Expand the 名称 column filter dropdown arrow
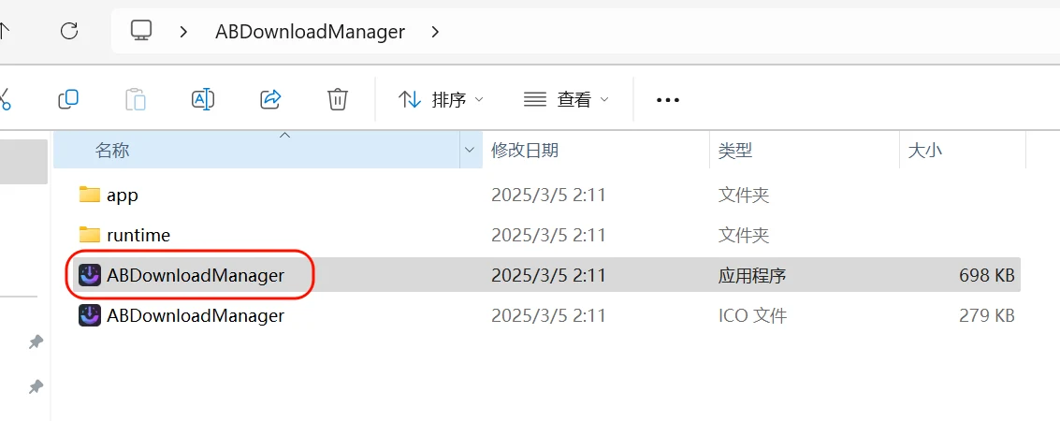Image resolution: width=1060 pixels, height=421 pixels. [x=470, y=150]
